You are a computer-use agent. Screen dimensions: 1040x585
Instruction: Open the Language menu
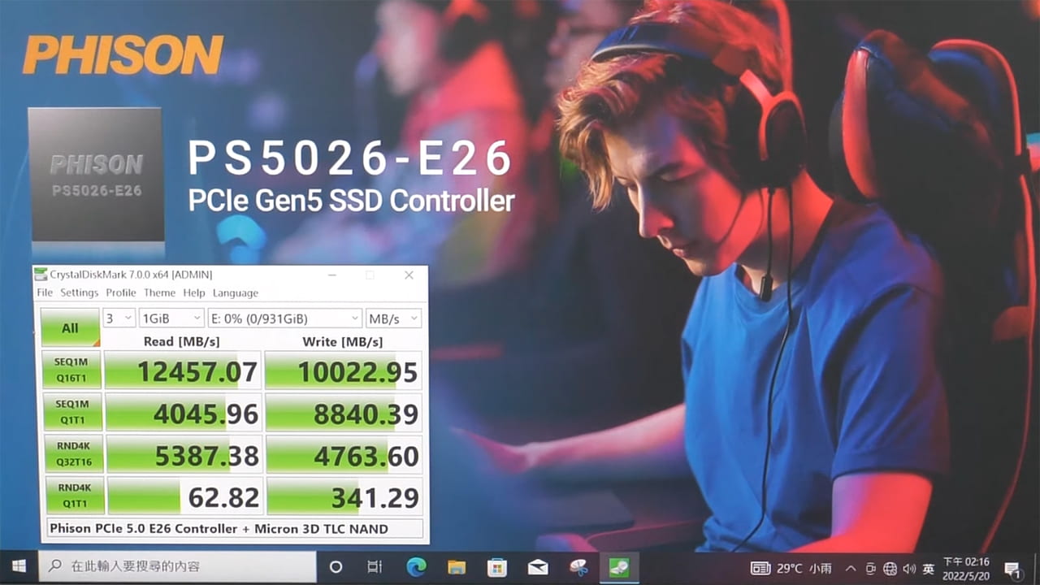pyautogui.click(x=236, y=292)
